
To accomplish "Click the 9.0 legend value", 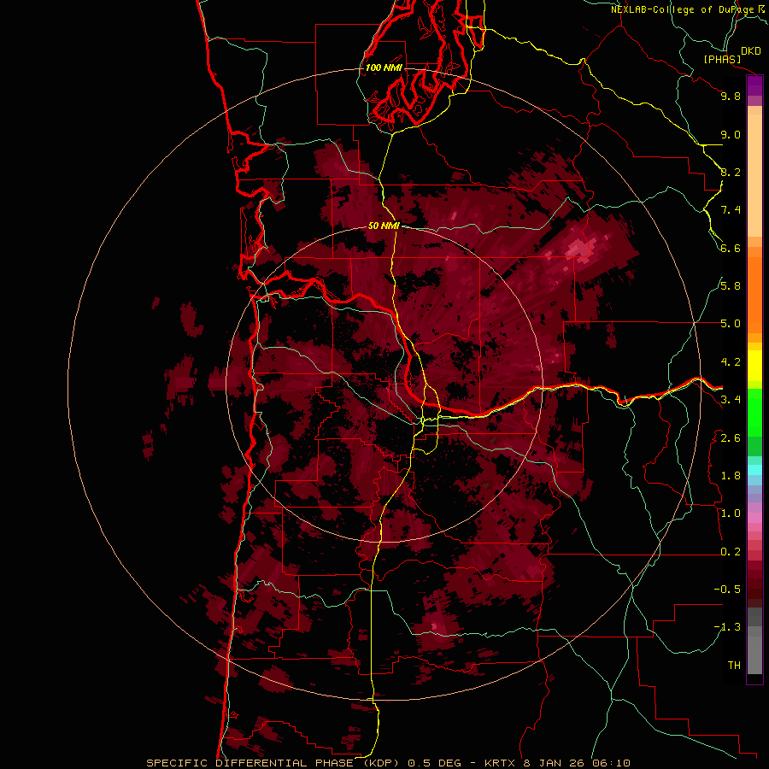I will coord(731,135).
